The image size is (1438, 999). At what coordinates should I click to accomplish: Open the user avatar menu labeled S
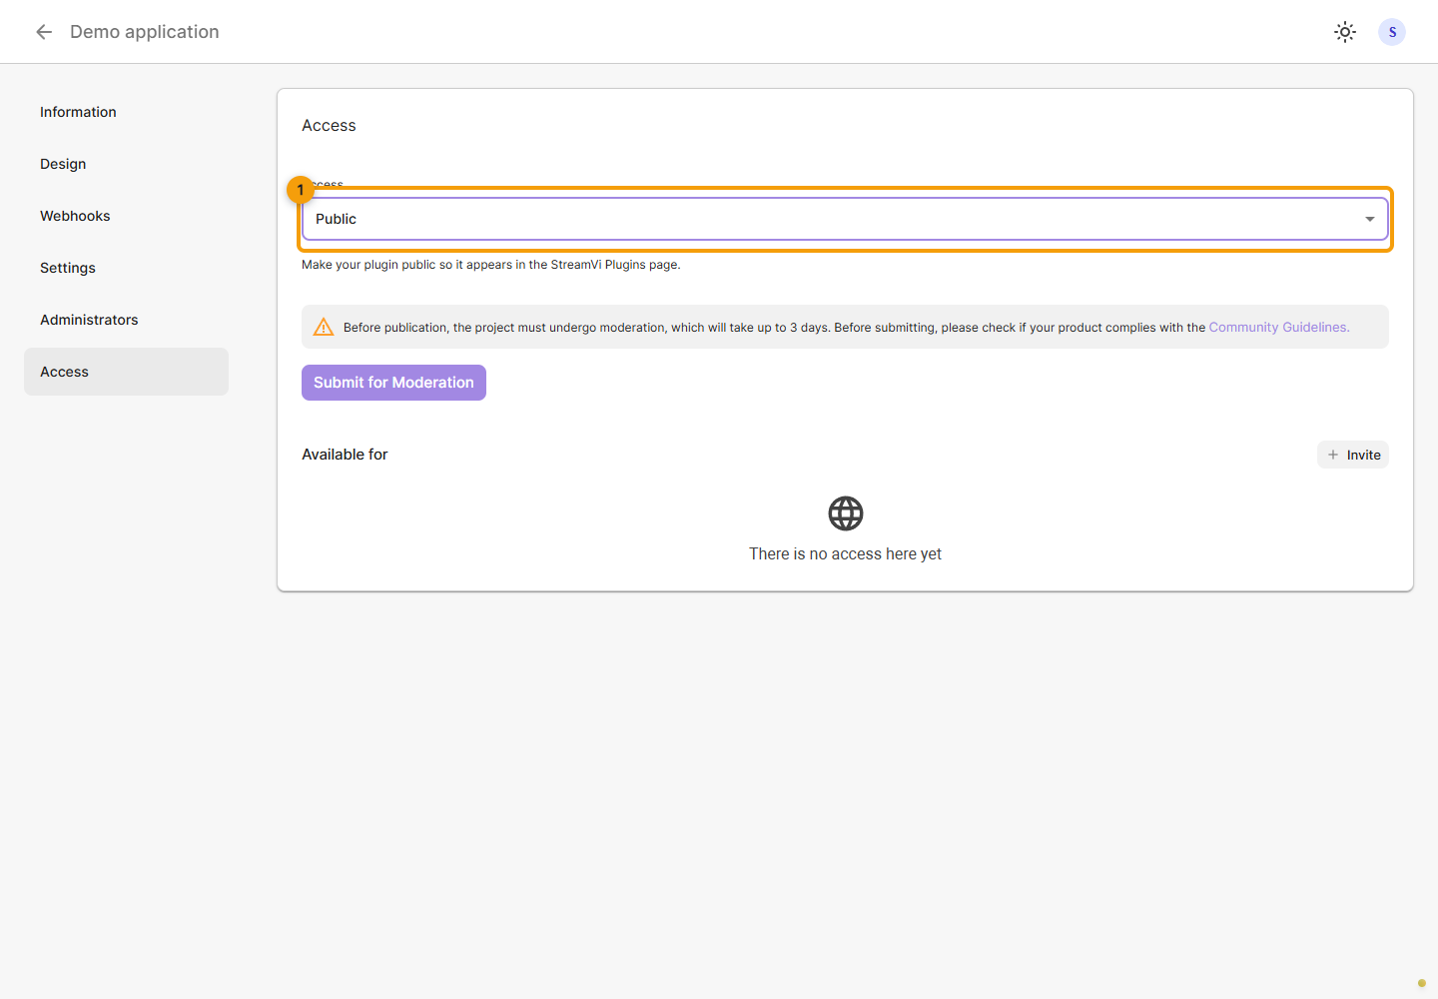pos(1392,32)
